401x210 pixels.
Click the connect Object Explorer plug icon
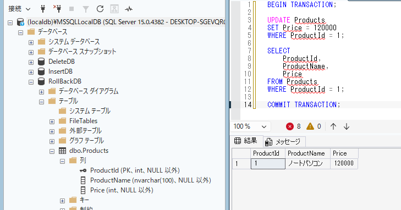click(43, 9)
